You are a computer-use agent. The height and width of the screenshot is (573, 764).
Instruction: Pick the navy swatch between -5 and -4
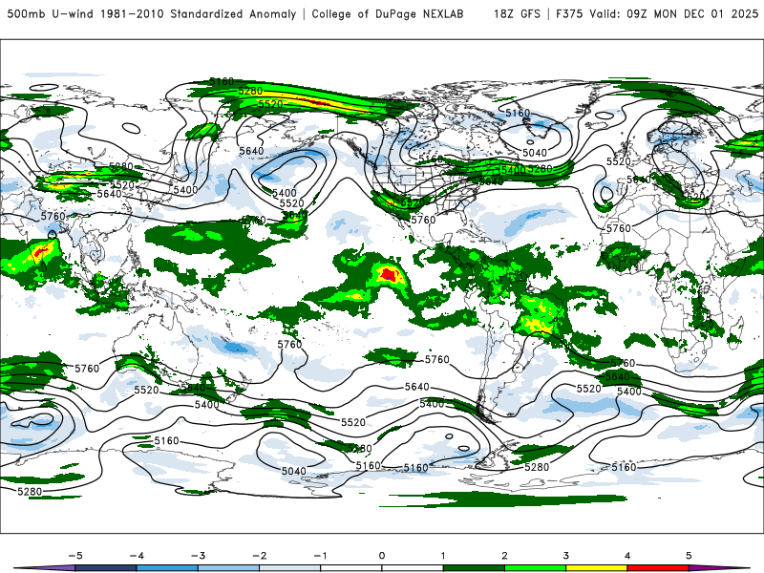tap(106, 568)
